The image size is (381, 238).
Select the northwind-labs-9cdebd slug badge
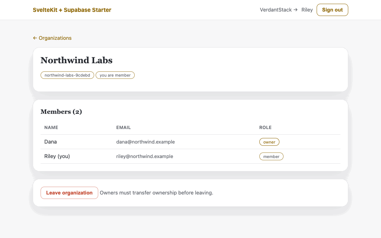coord(67,75)
